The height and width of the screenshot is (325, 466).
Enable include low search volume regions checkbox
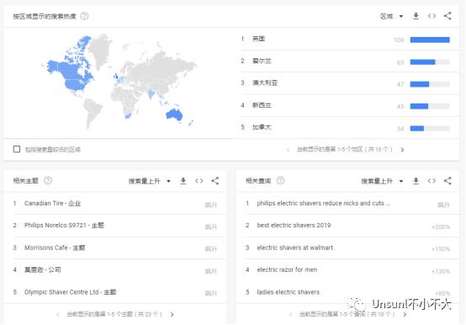17,149
